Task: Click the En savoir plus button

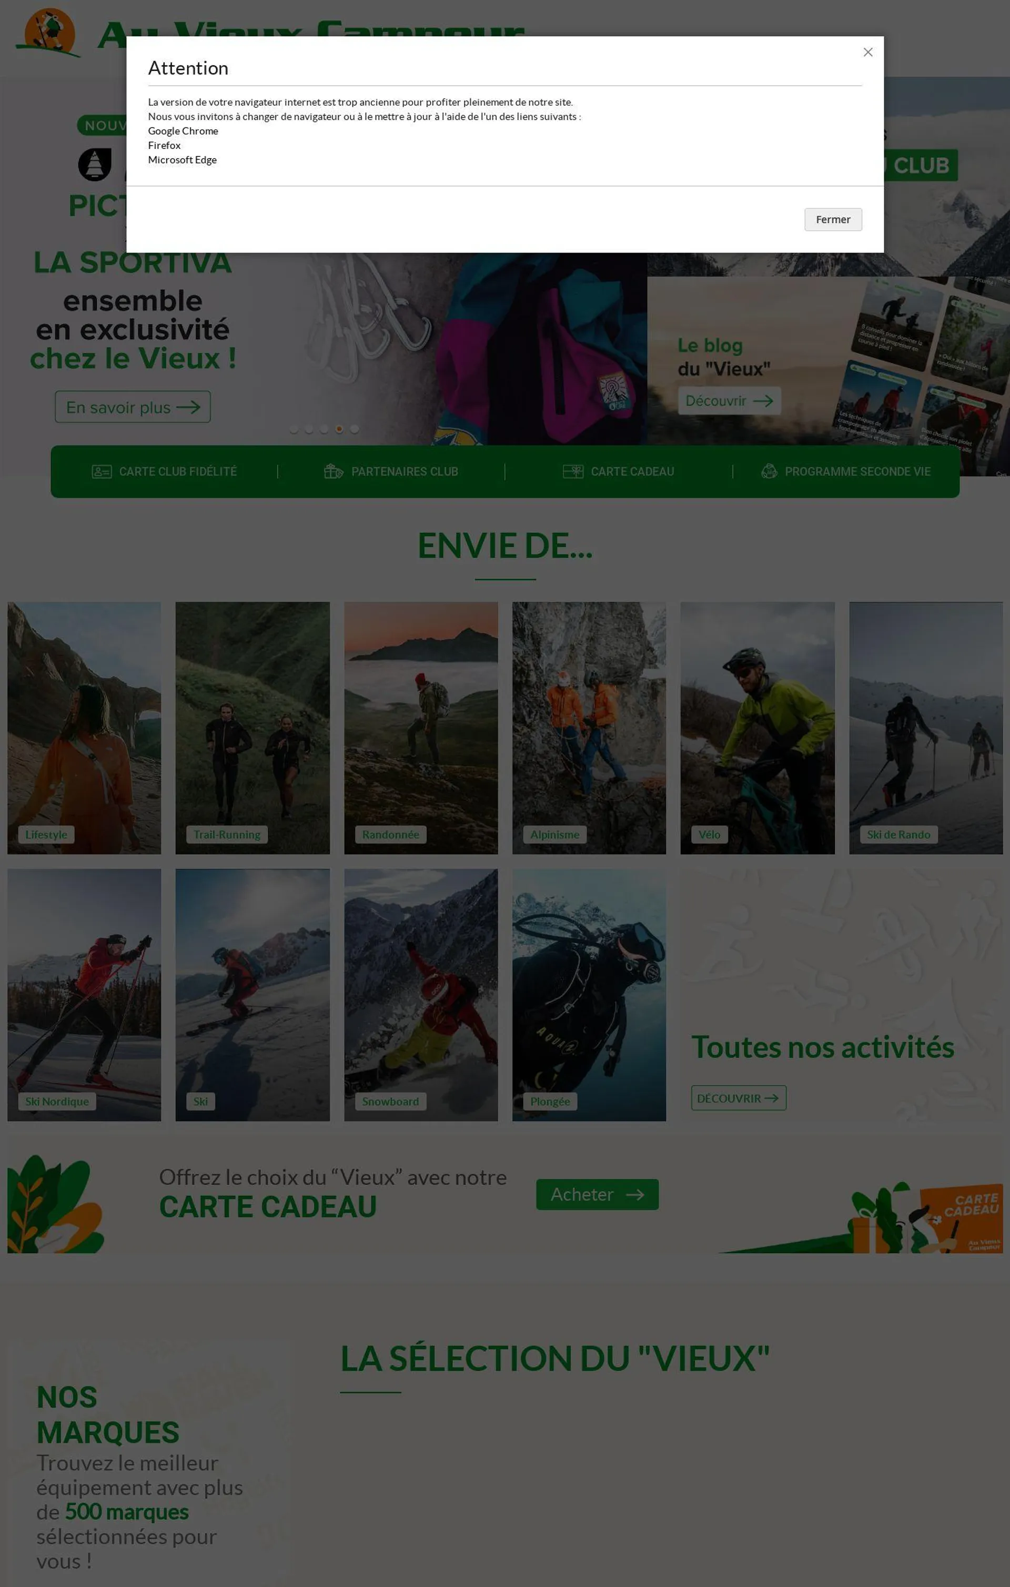Action: 131,407
